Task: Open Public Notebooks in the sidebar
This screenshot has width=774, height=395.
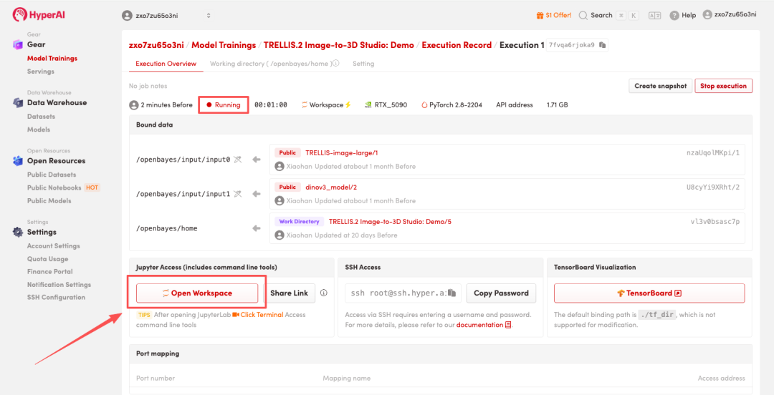Action: [x=54, y=187]
